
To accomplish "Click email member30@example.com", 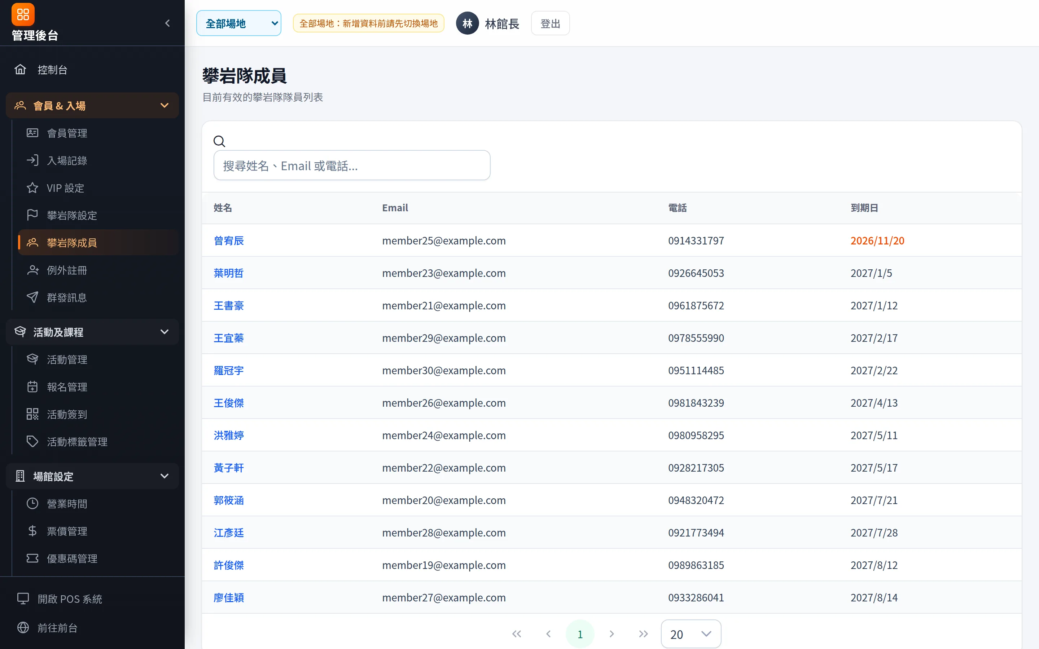I will coord(444,370).
